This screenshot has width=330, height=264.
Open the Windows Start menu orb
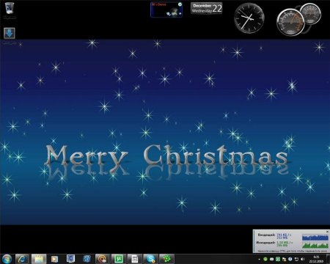7,259
